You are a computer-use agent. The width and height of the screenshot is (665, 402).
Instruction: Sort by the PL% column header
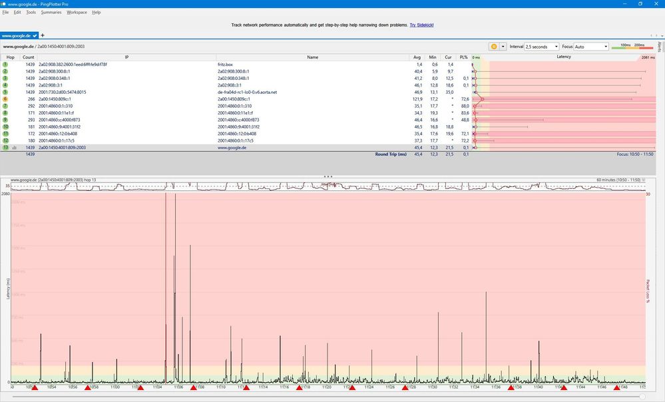pyautogui.click(x=463, y=57)
